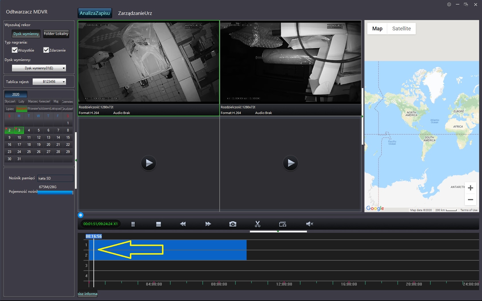The image size is (482, 301).
Task: Pause the video playback
Action: 133,224
